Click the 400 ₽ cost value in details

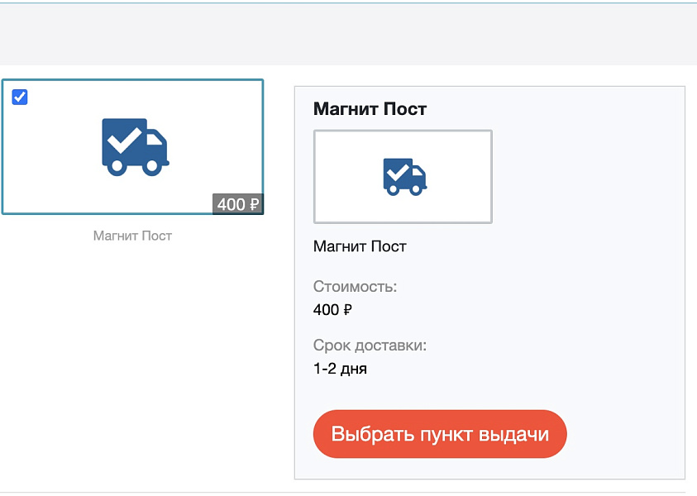point(332,310)
